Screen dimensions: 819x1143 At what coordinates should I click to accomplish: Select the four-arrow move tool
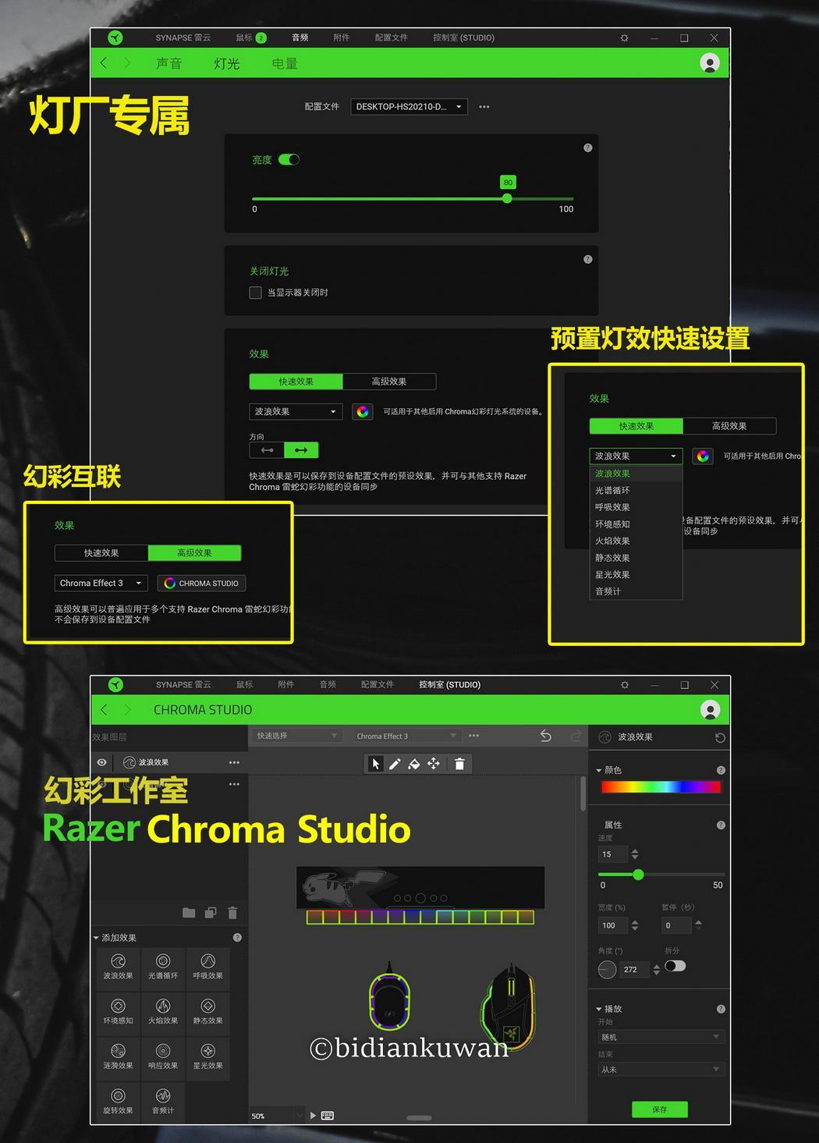[434, 764]
